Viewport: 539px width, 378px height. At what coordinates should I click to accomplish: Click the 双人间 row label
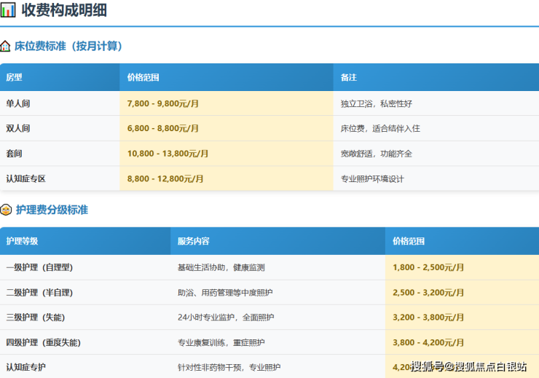[x=18, y=128]
